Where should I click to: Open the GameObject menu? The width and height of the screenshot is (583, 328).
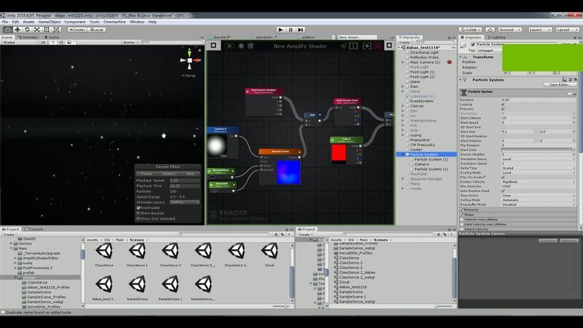click(x=49, y=22)
